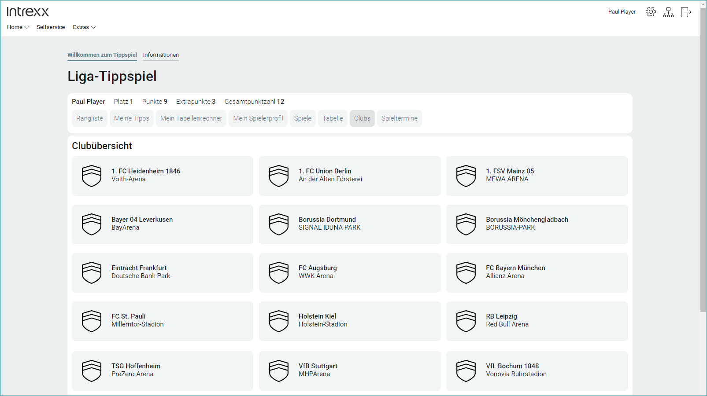Click the Paul Player username in header

click(x=622, y=12)
